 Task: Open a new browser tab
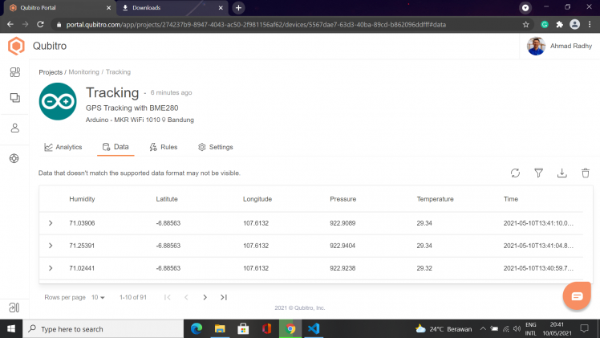238,8
